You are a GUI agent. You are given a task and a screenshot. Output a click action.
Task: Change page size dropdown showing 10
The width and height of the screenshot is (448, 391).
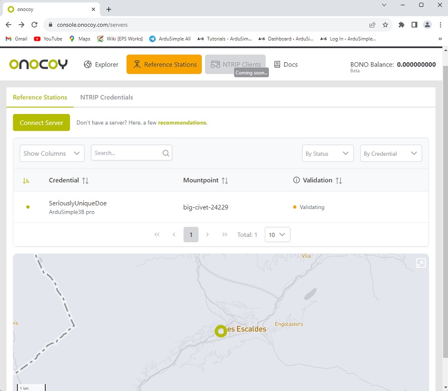coord(277,234)
